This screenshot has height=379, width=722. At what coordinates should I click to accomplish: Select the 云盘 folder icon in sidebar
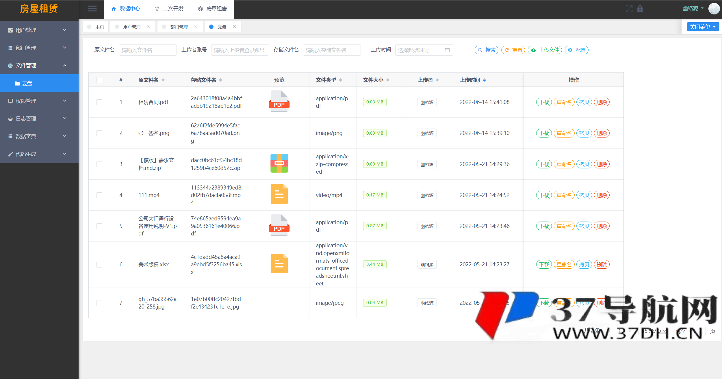tap(17, 83)
